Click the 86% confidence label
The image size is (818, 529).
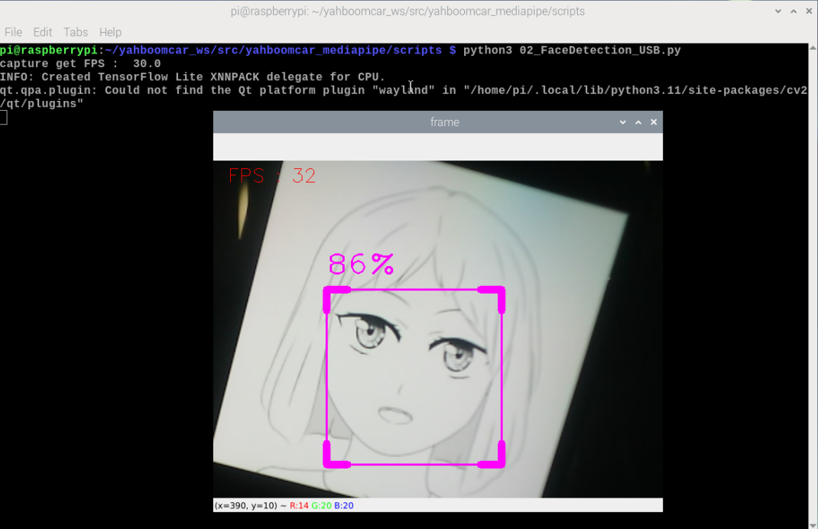tap(361, 264)
